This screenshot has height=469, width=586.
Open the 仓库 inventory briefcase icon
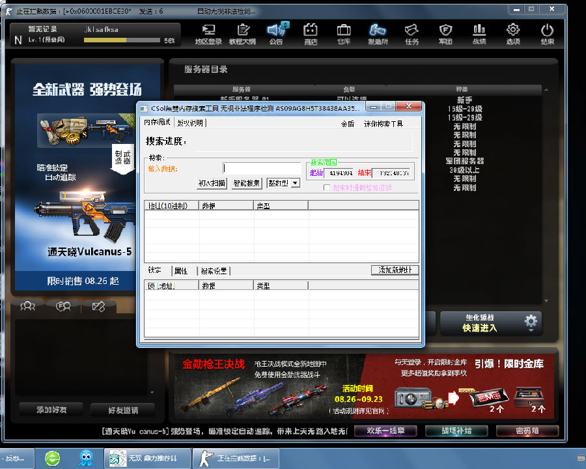(x=344, y=34)
